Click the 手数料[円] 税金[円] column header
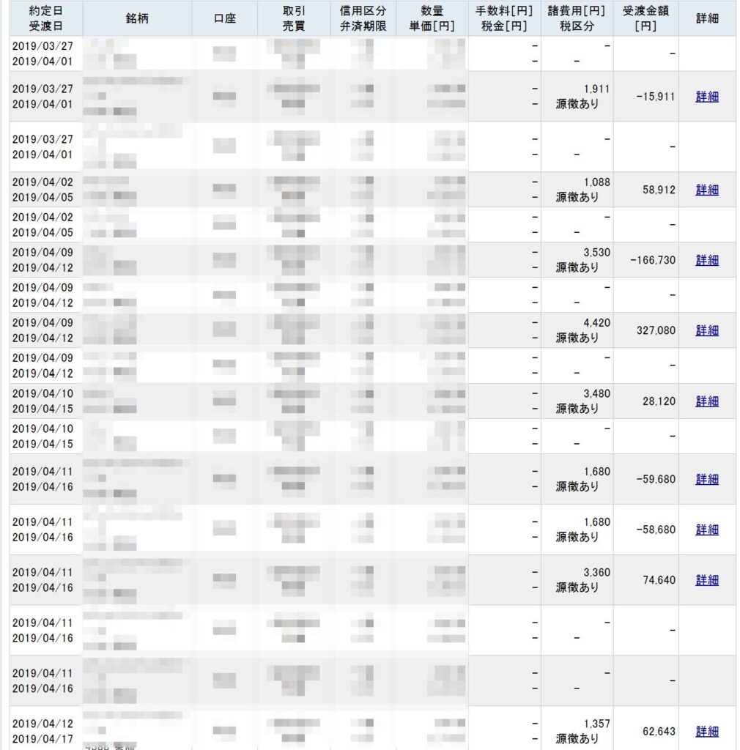 tap(504, 19)
